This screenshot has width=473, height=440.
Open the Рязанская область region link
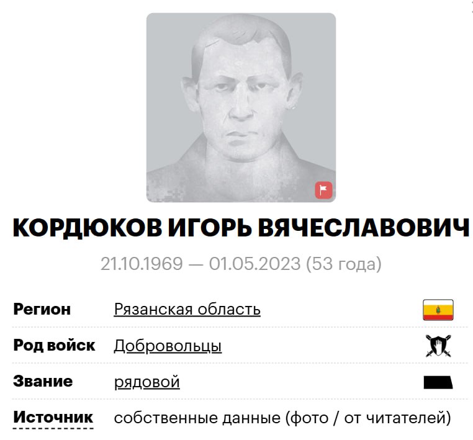187,309
